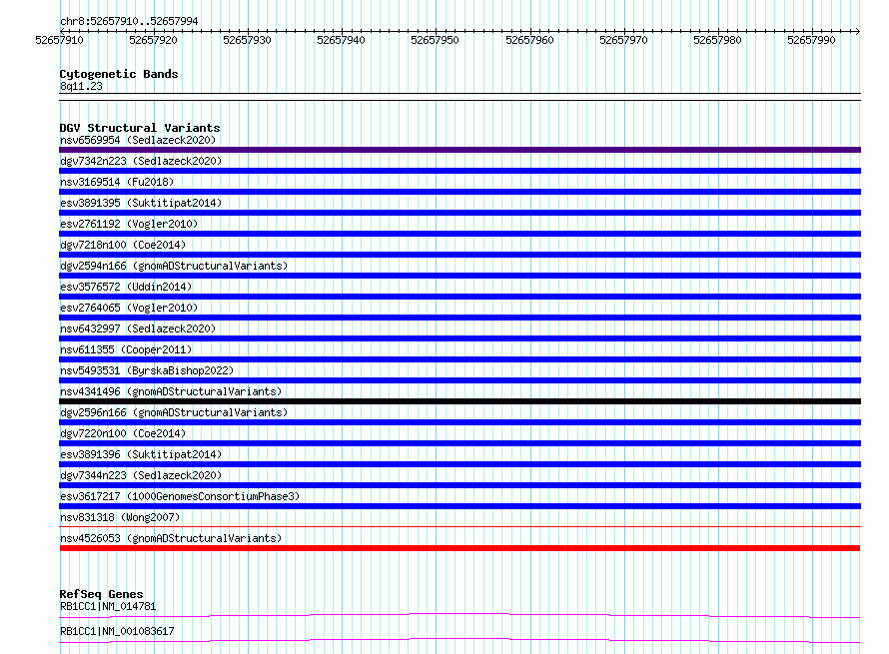
Task: Open variant esv2764065 (Vogler2010) label
Action: point(129,308)
